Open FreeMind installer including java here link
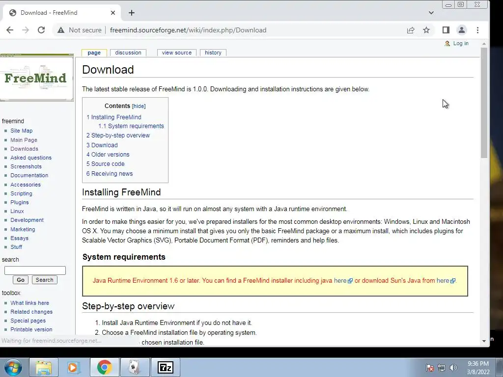Screen dimensions: 503x377 (343, 280)
